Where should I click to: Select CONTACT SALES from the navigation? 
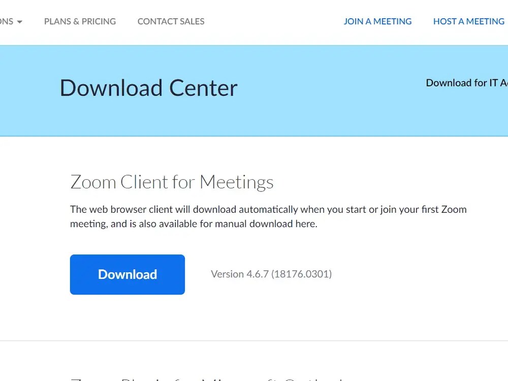[x=171, y=21]
